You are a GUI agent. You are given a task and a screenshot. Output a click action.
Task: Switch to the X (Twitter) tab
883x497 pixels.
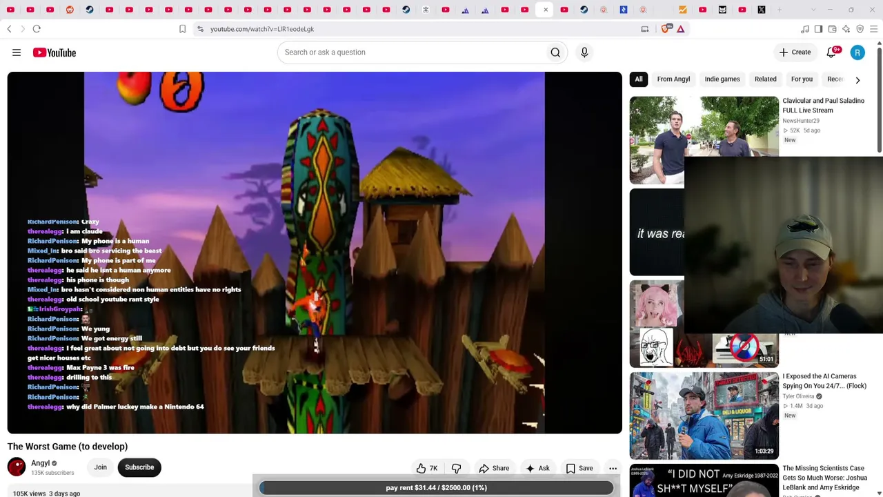click(x=762, y=10)
